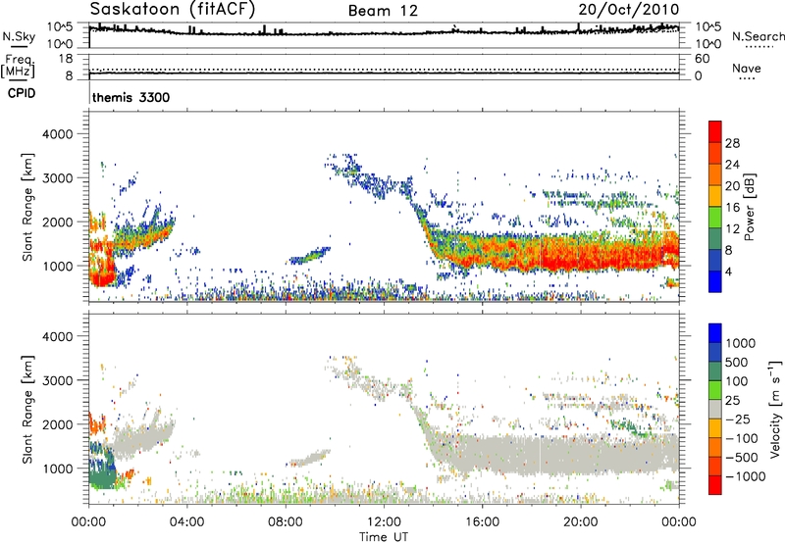Click the red top segment of Power colorbar
The image size is (785, 543).
pos(715,132)
